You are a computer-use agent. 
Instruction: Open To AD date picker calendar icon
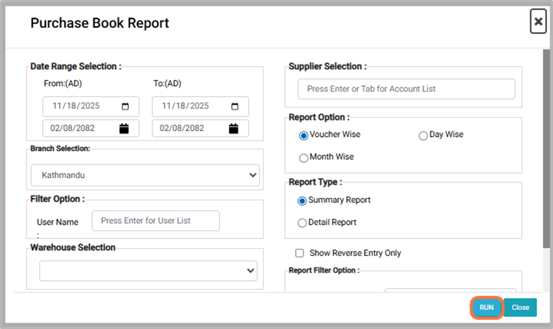[235, 106]
